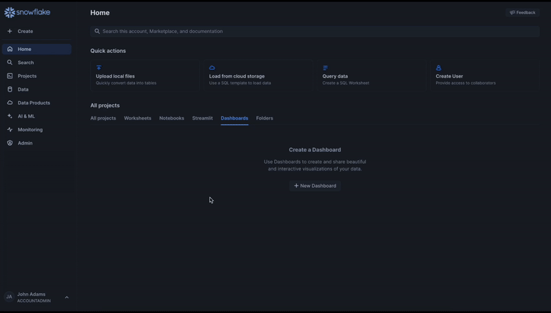This screenshot has width=551, height=313.
Task: Open the Data label in sidebar
Action: (23, 89)
